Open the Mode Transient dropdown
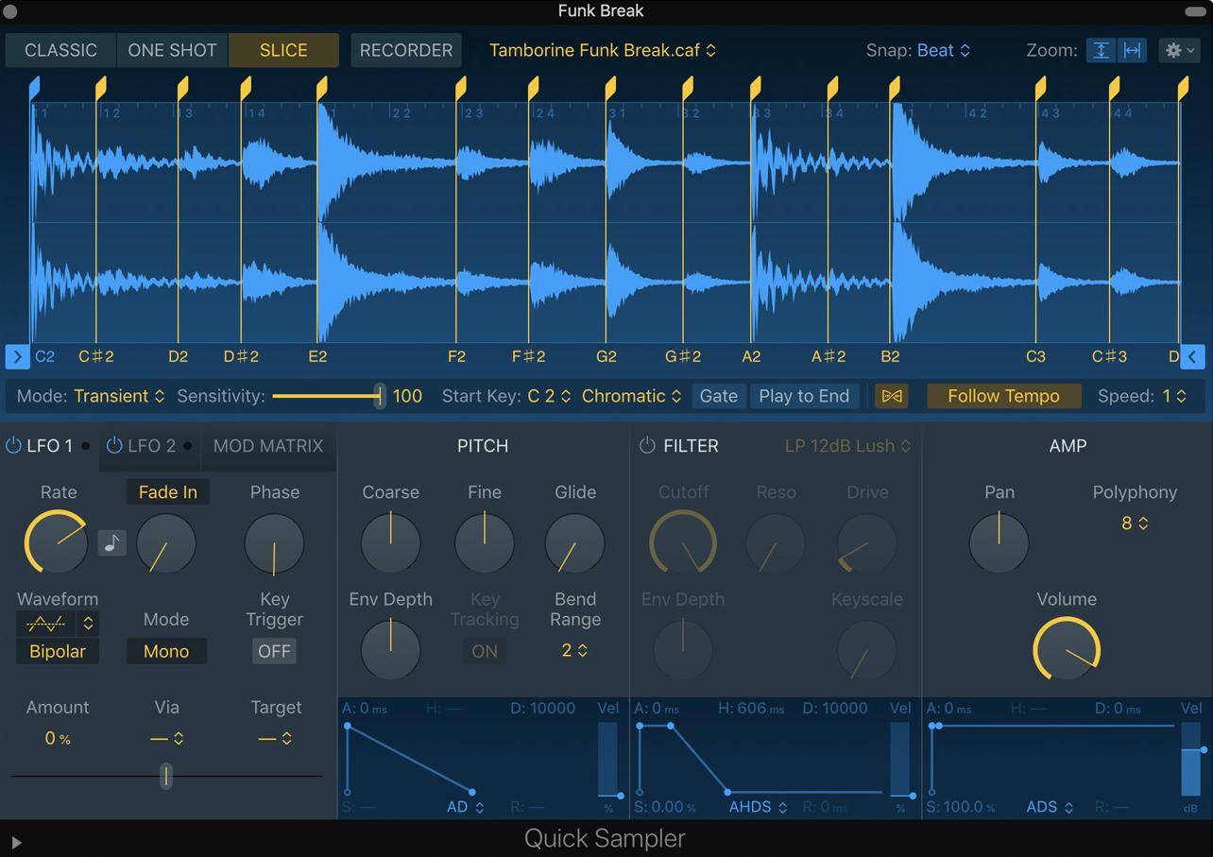This screenshot has height=857, width=1213. 119,396
